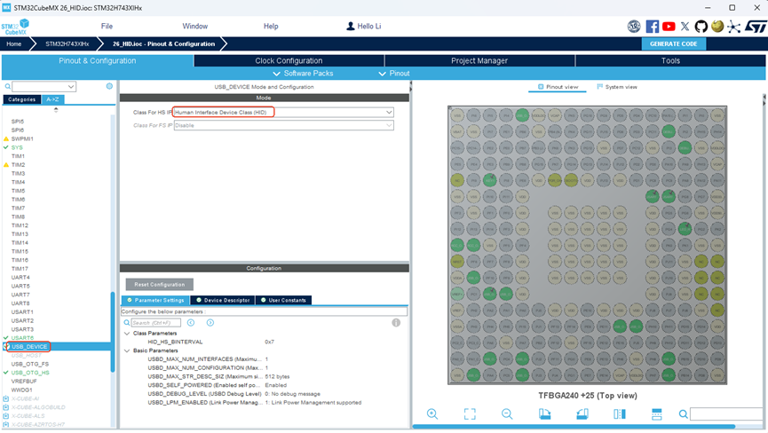The width and height of the screenshot is (768, 433).
Task: Click the HID_HS_BINTERVAL value 0x7
Action: click(x=269, y=342)
